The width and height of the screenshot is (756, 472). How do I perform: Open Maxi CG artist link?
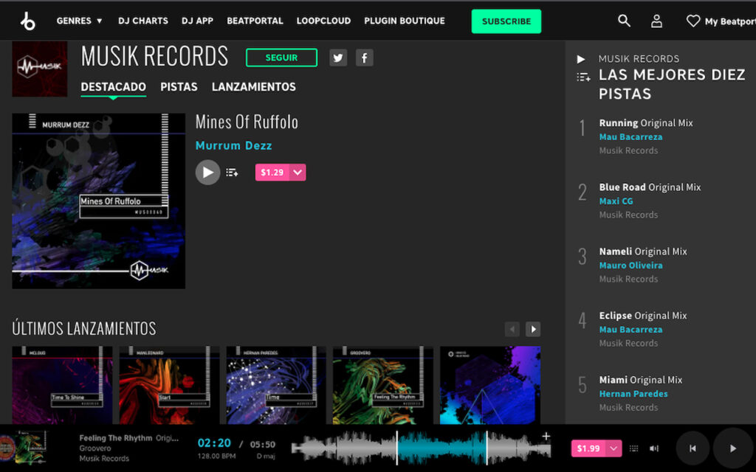pyautogui.click(x=616, y=201)
